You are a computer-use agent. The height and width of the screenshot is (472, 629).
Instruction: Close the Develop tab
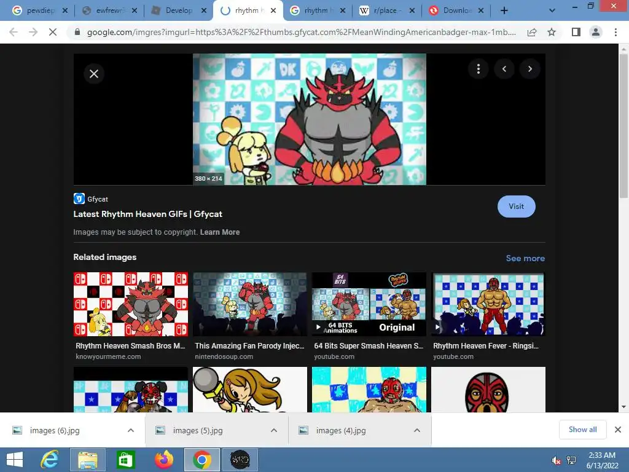click(x=204, y=11)
